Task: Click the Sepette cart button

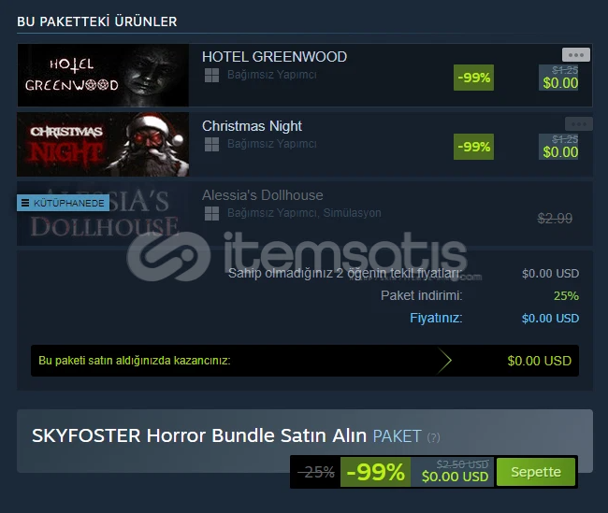Action: pos(536,472)
